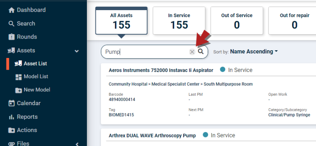
Task: Click the Next PM label
Action: (x=196, y=110)
